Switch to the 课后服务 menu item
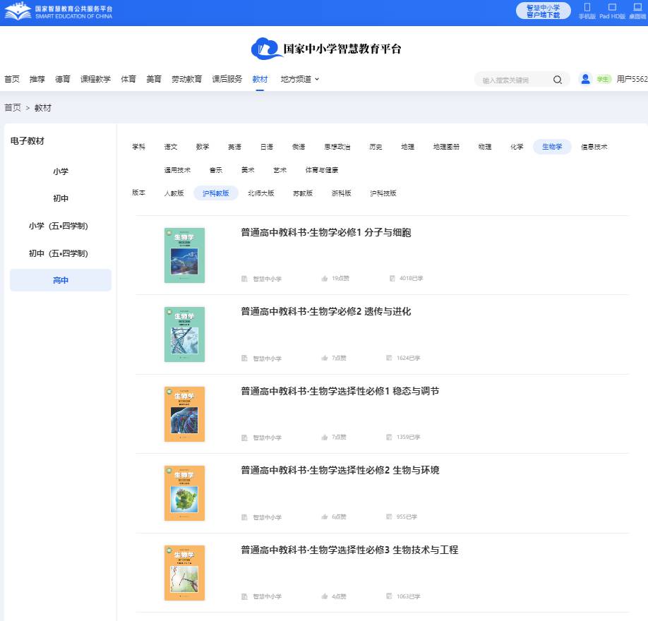 [227, 79]
